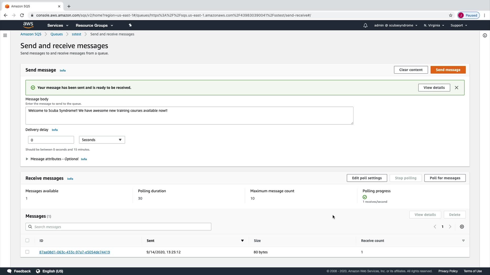Click the paused Chrome profile button

pos(469,15)
